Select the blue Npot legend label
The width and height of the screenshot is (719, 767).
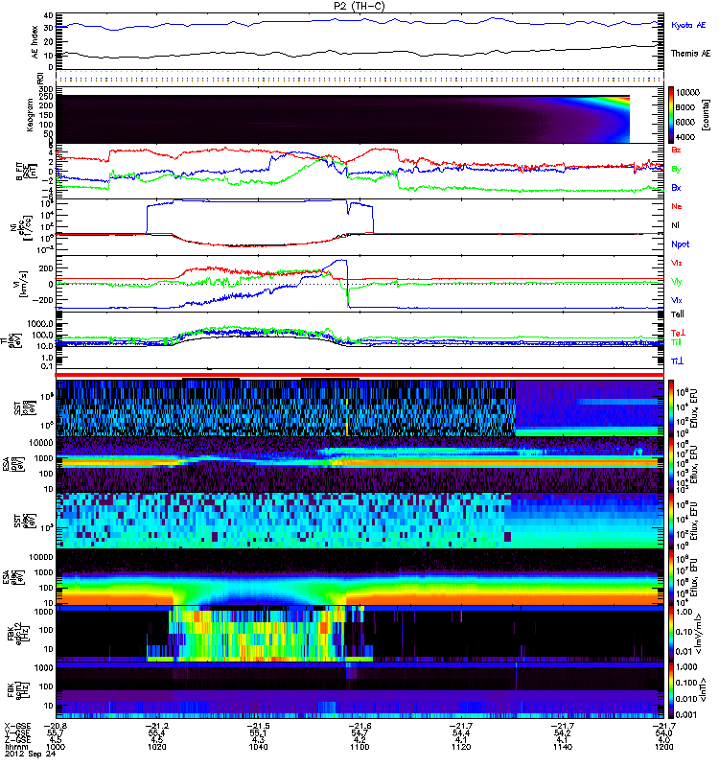click(680, 244)
